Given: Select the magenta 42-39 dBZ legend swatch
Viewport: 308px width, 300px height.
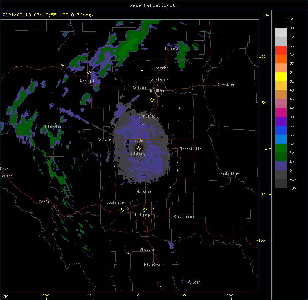Looking at the screenshot, I should tap(281, 112).
